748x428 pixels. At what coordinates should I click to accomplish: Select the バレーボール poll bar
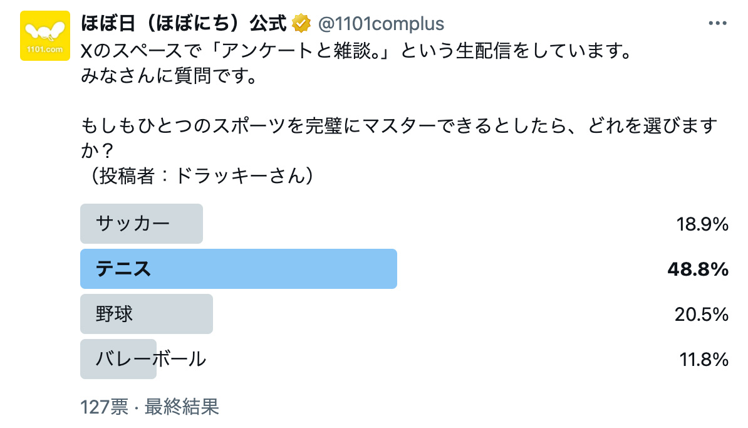tap(119, 359)
